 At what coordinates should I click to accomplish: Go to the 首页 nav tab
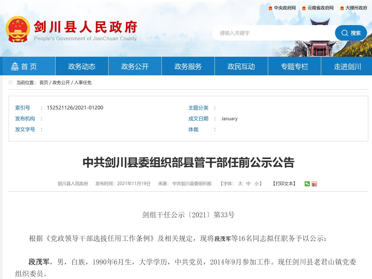[x=28, y=66]
